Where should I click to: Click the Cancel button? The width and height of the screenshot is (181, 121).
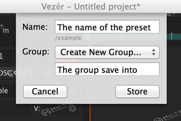click(45, 92)
